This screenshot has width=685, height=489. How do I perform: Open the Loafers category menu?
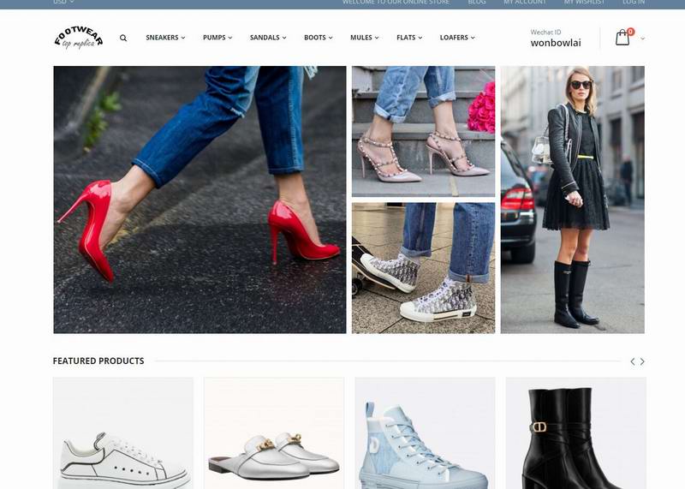(457, 38)
